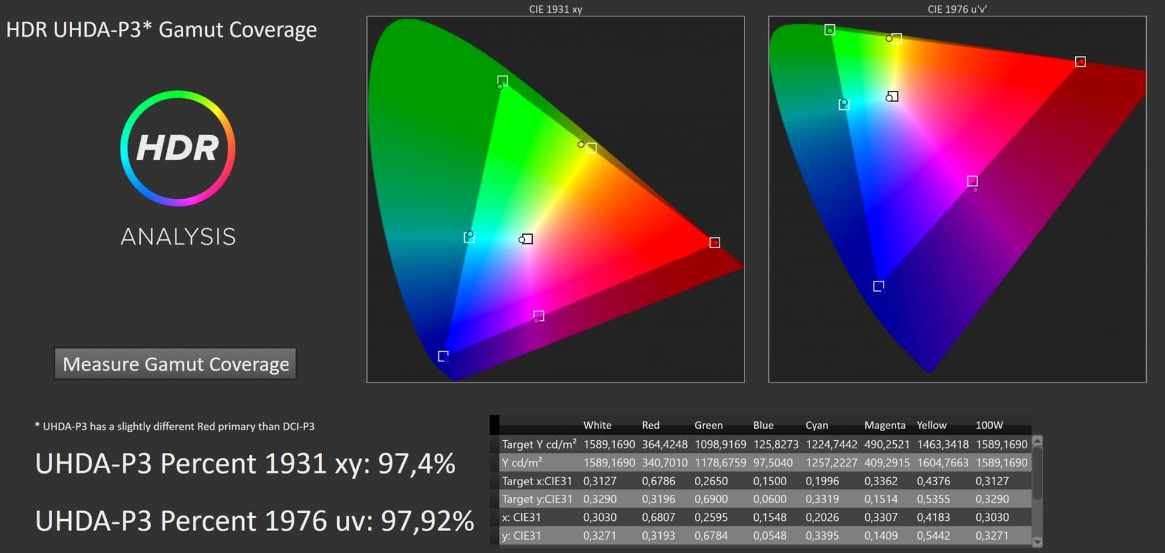The height and width of the screenshot is (553, 1165).
Task: Click Red target x value 0,6786
Action: [658, 481]
